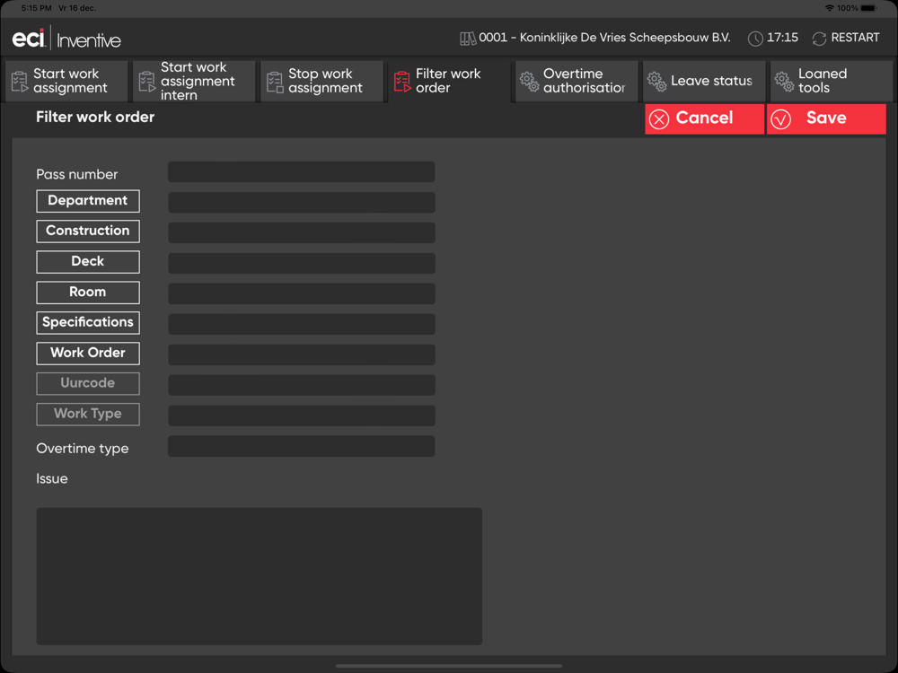898x673 pixels.
Task: Select the Deck button
Action: [x=88, y=261]
